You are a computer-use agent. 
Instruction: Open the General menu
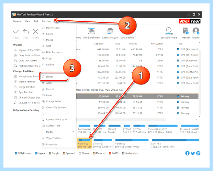click(17, 21)
